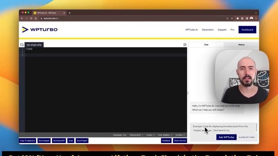Click the Characters count in status bar

click(136, 135)
